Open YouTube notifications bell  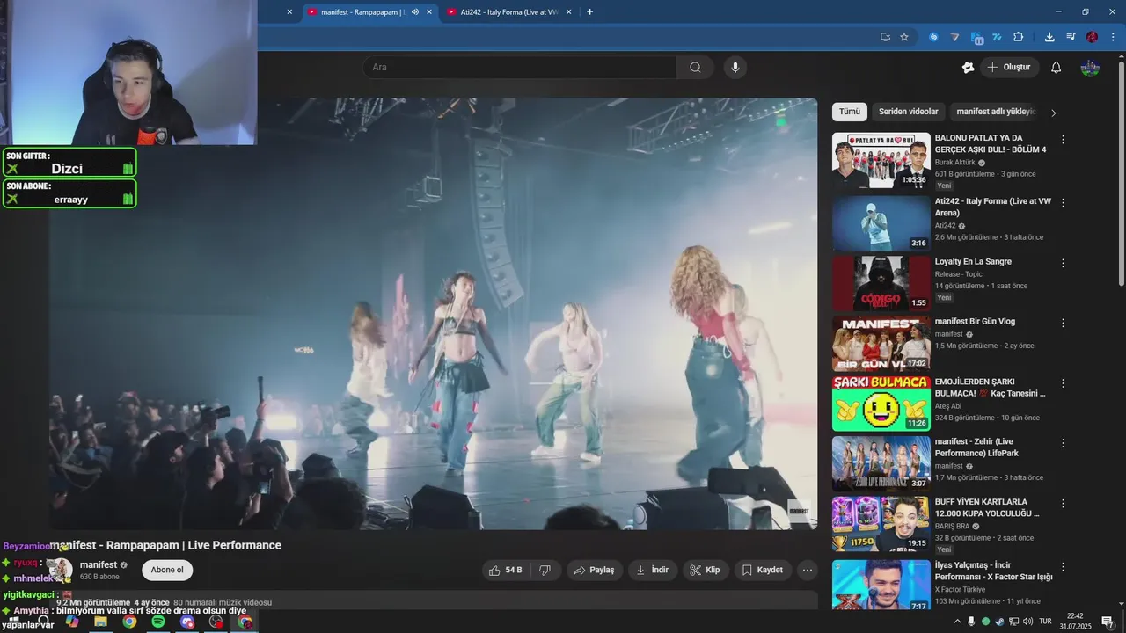[1057, 68]
